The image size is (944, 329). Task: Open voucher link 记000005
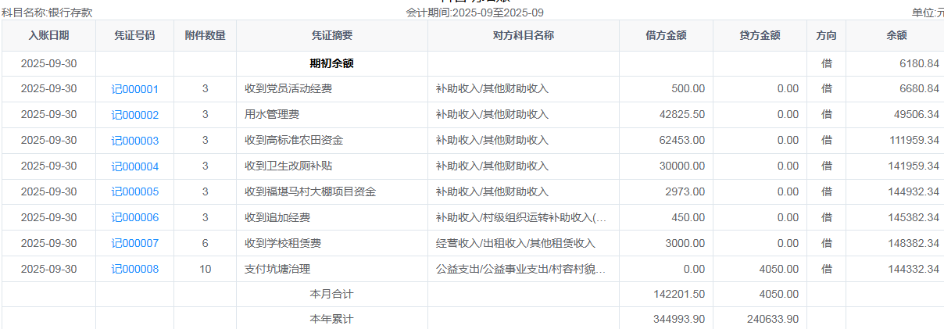tap(134, 191)
